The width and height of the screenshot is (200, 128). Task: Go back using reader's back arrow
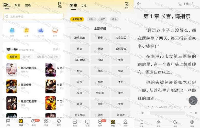click(139, 4)
